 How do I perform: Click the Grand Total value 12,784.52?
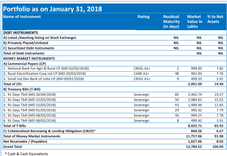point(194,146)
